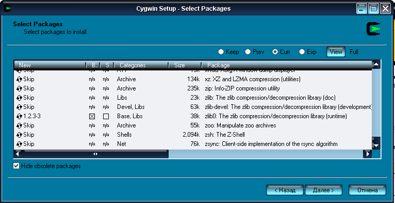Toggle the binary checkbox for zlib0
Screen dimensions: 395x203
click(92, 117)
